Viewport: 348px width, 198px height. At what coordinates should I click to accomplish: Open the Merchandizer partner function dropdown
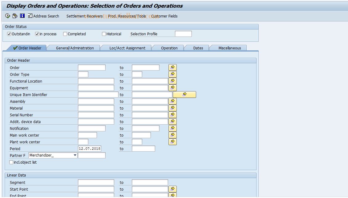click(x=75, y=155)
